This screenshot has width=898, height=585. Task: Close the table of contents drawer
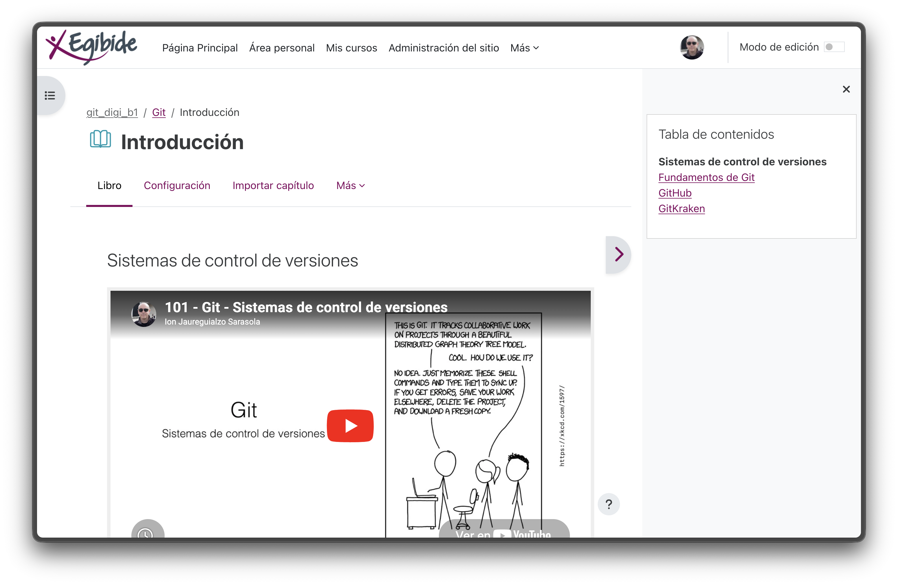[x=846, y=89]
